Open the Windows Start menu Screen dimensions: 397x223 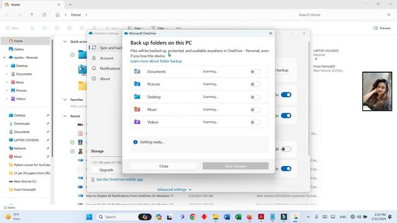[89, 217]
